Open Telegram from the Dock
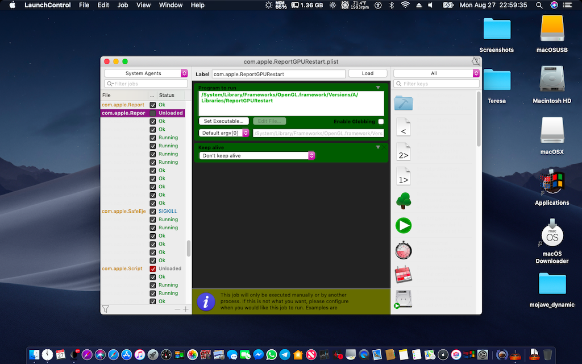 [285, 355]
